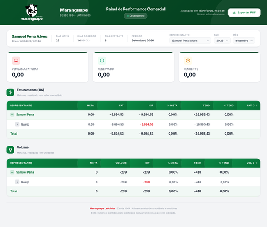267x227 pixels.
Task: Click the Maranguape cow logo
Action: [x=32, y=12]
